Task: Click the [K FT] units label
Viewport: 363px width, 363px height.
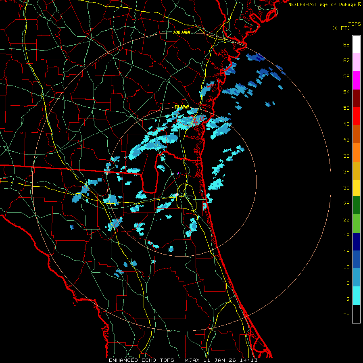Action: (x=341, y=28)
